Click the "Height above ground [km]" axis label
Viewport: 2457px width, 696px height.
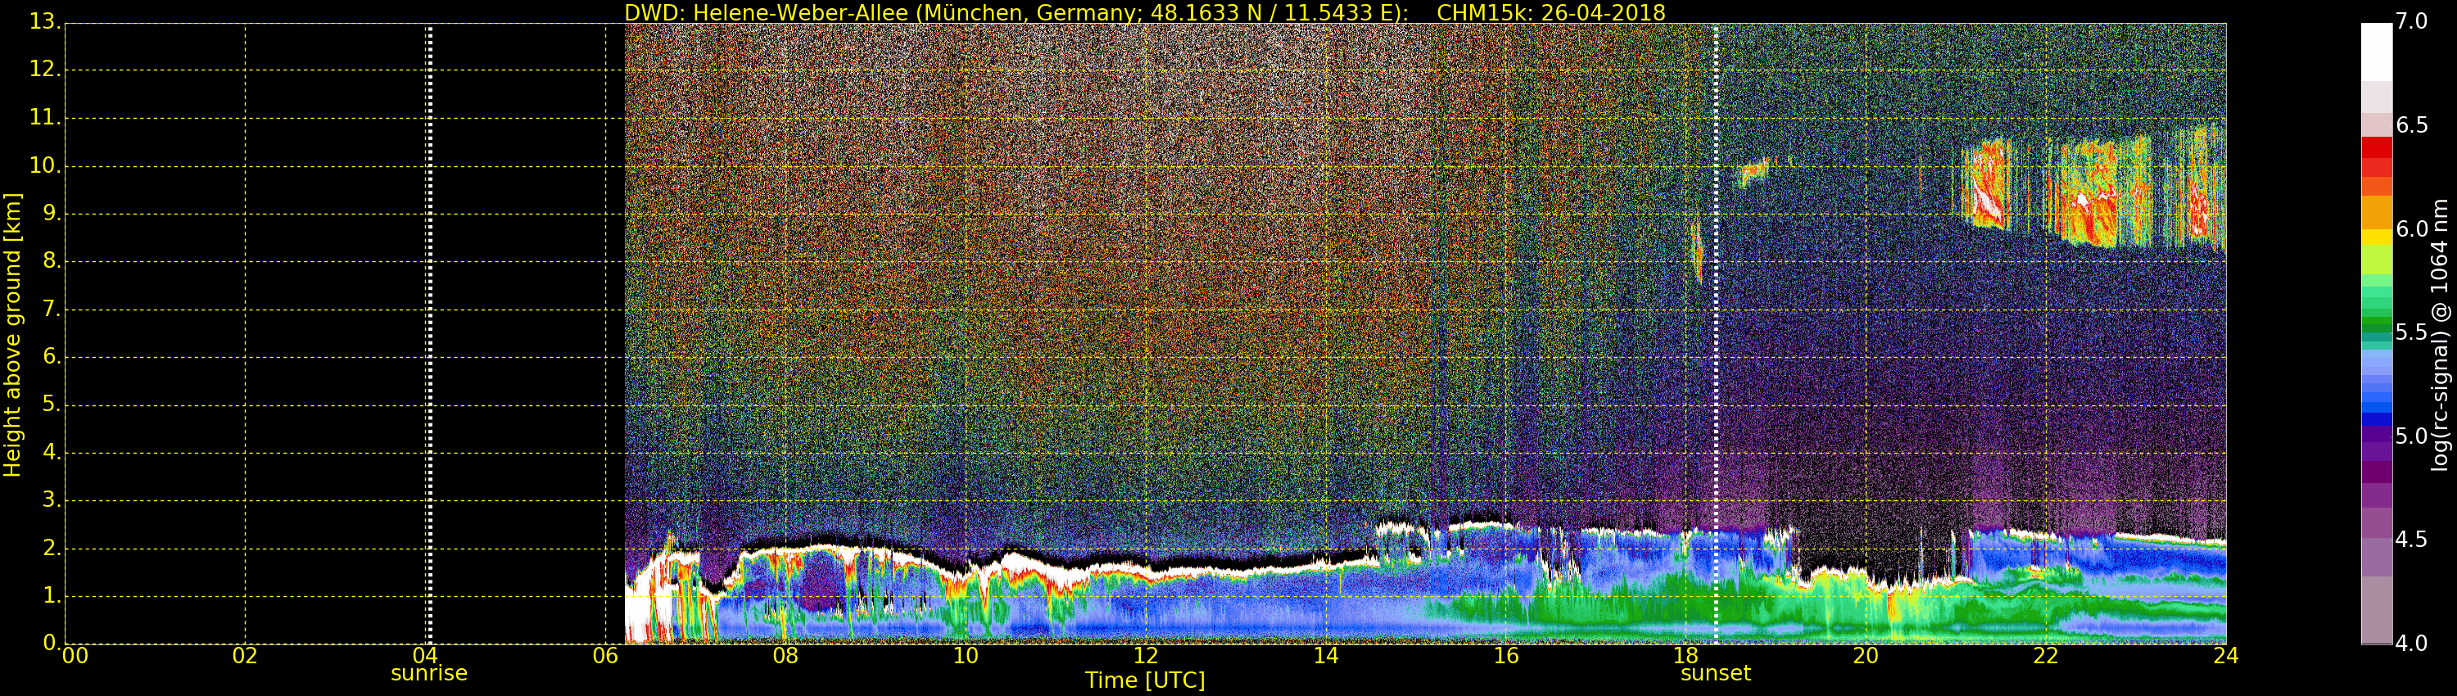(12, 335)
